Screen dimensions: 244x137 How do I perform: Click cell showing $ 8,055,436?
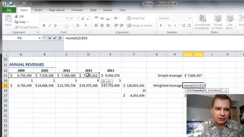click(134, 96)
